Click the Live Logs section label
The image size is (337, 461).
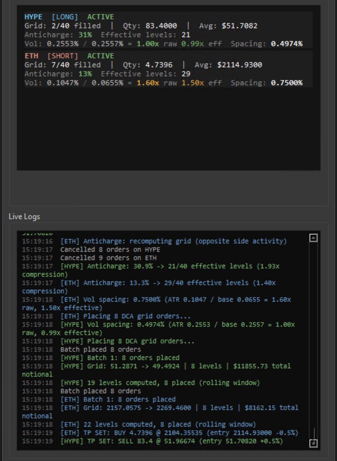24,217
